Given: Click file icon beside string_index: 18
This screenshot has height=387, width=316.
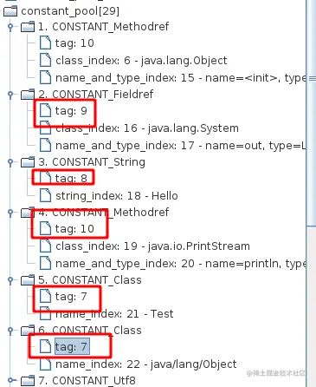Looking at the screenshot, I should [45, 195].
